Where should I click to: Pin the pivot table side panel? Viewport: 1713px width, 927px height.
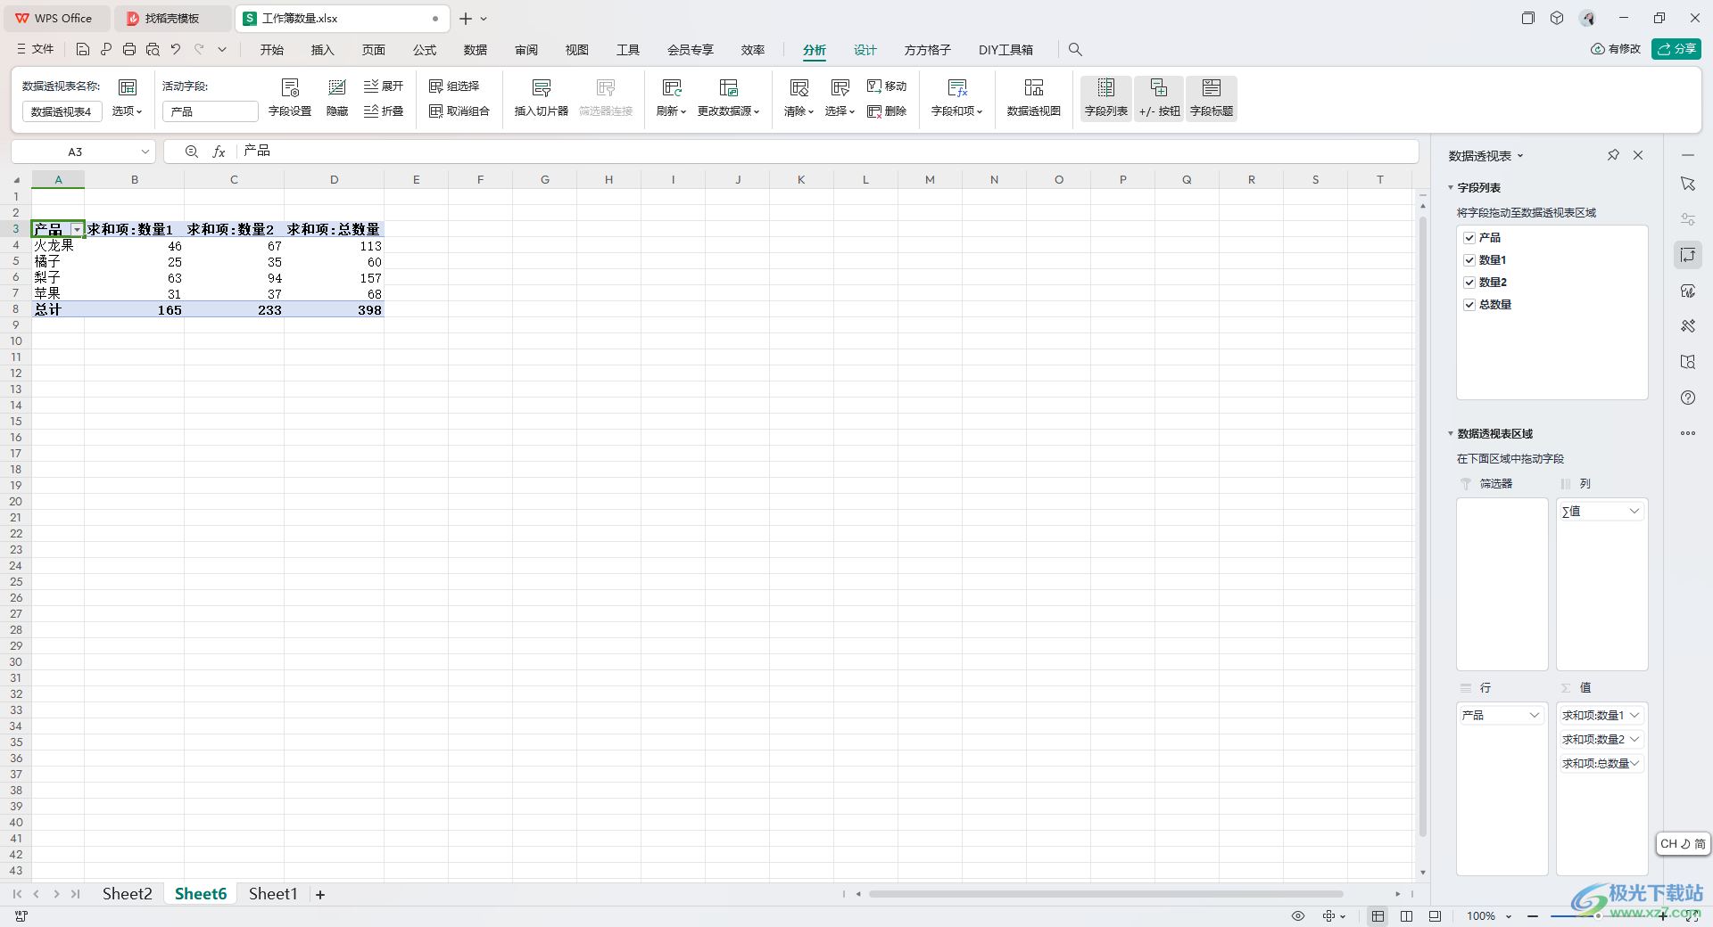click(x=1613, y=155)
